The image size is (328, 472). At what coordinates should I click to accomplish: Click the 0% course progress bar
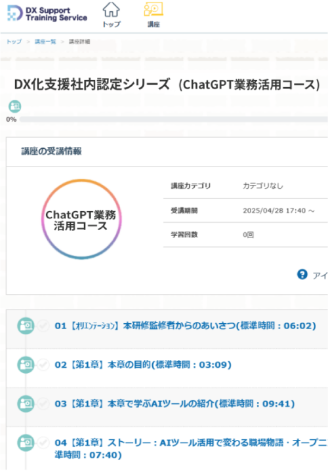173,119
